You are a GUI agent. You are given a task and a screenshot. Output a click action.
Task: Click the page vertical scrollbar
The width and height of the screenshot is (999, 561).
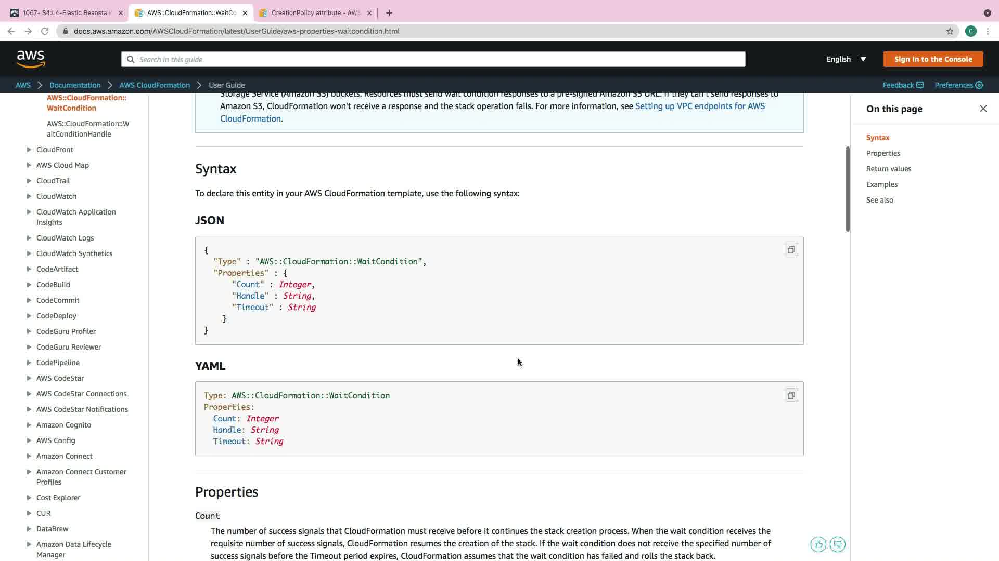(x=848, y=190)
